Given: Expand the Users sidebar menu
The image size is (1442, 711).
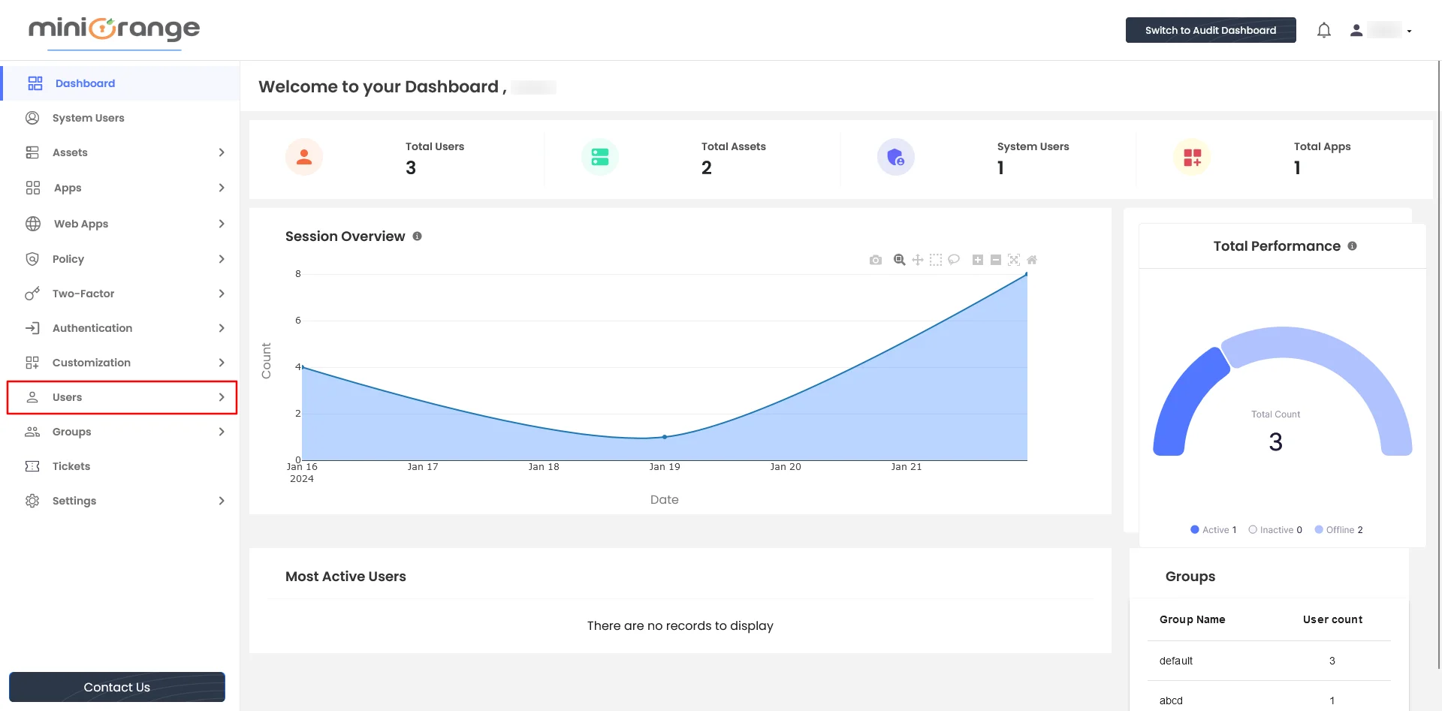Looking at the screenshot, I should pyautogui.click(x=122, y=397).
